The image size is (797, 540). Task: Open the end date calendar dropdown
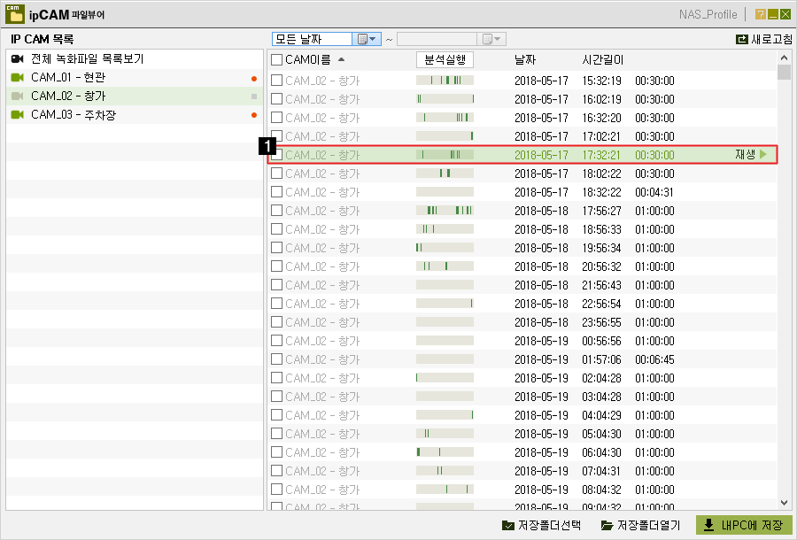(491, 39)
